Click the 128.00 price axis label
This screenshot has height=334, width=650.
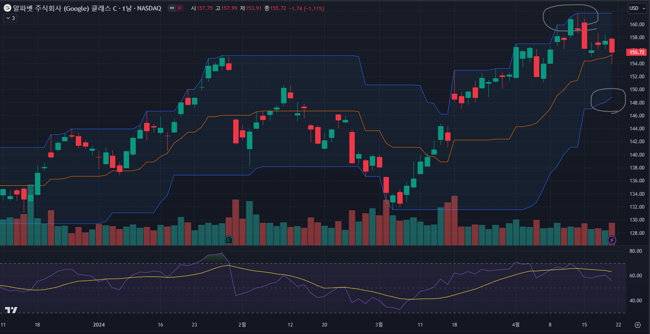(637, 233)
